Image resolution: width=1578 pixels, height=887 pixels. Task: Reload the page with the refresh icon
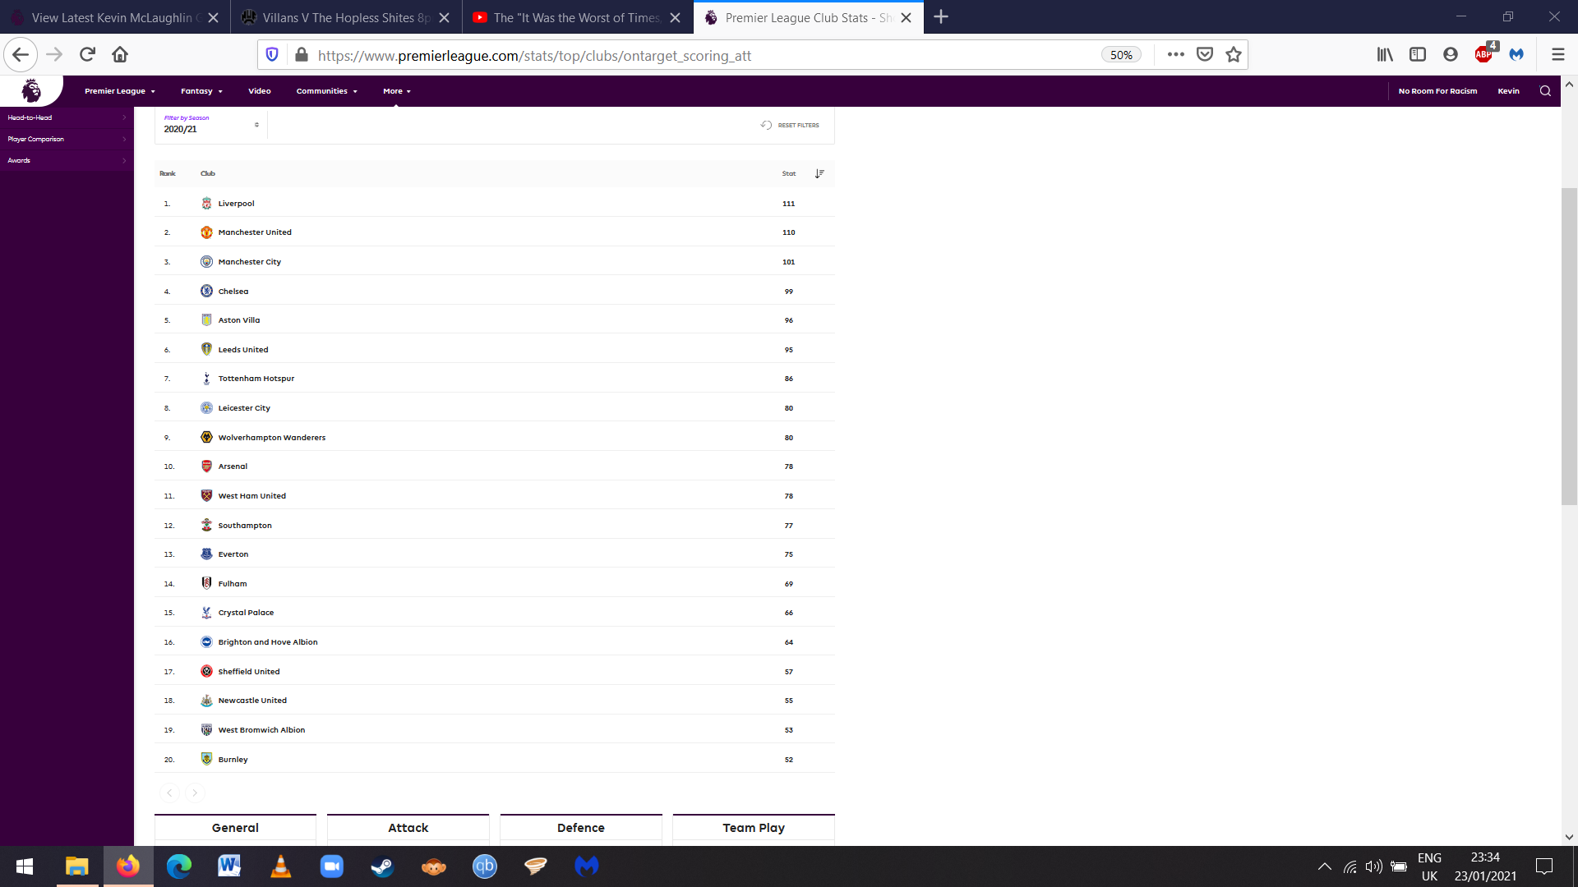click(87, 55)
